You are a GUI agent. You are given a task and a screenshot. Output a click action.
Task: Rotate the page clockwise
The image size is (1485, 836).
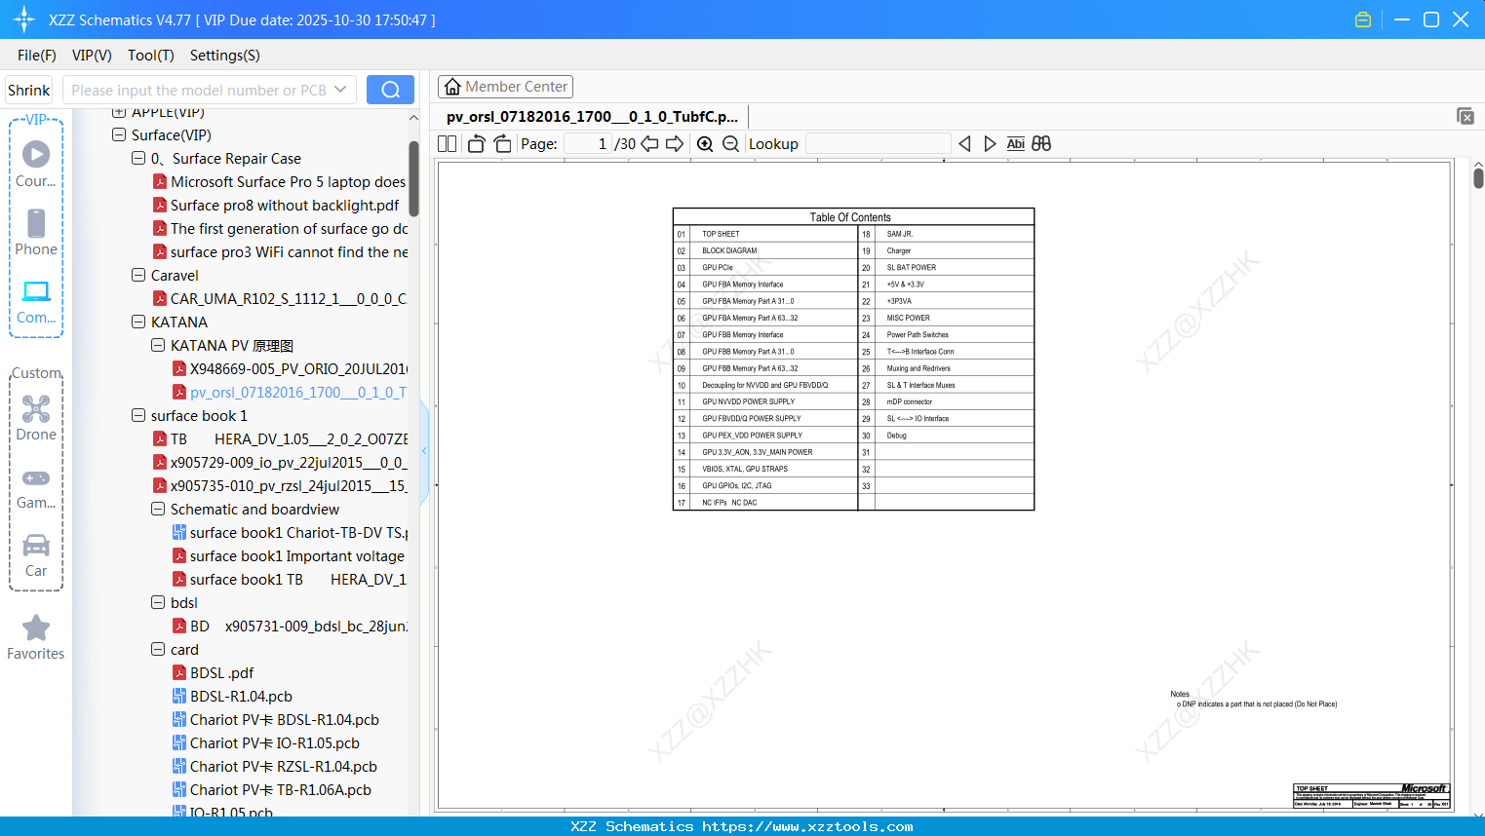(502, 144)
